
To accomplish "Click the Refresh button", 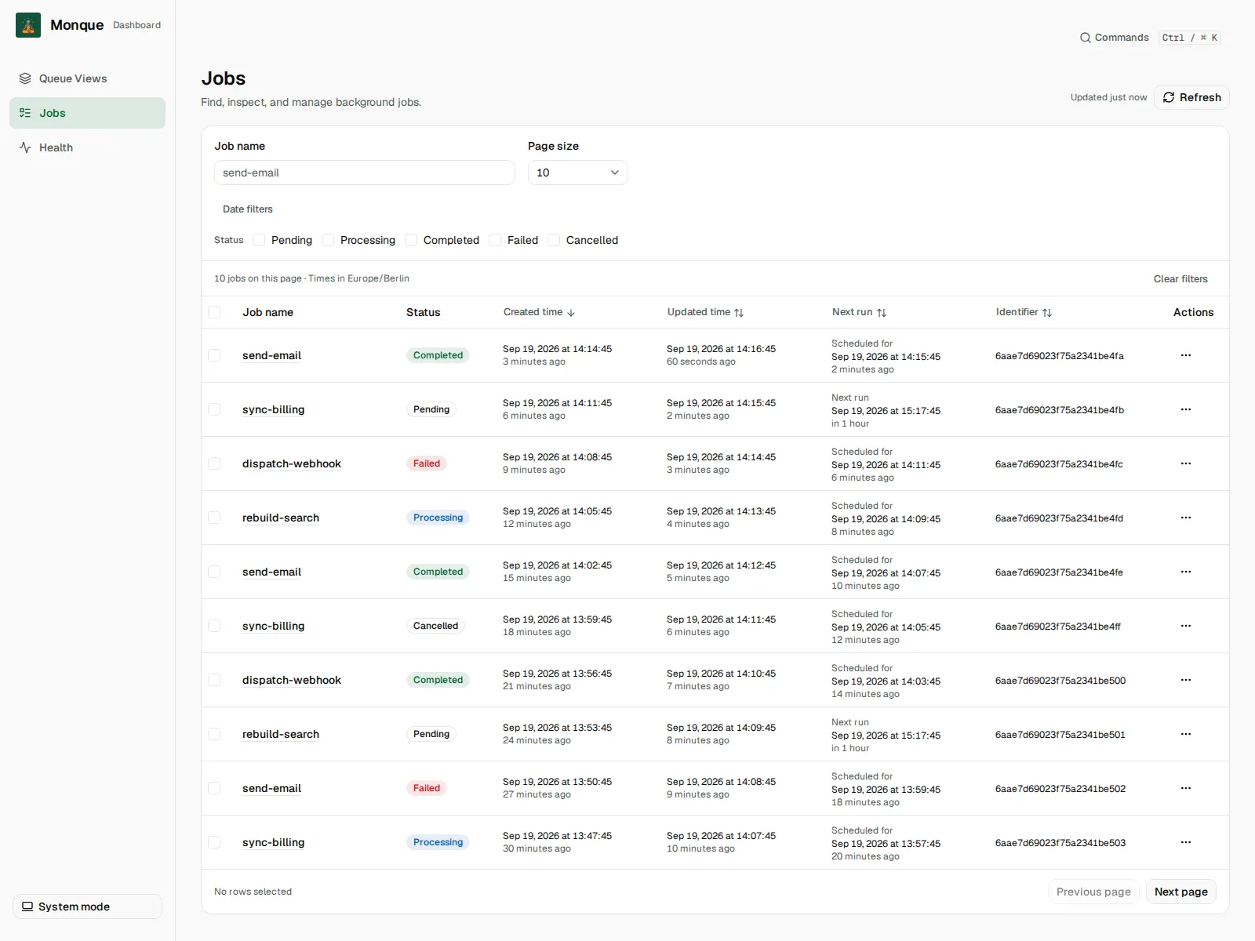I will pyautogui.click(x=1191, y=97).
